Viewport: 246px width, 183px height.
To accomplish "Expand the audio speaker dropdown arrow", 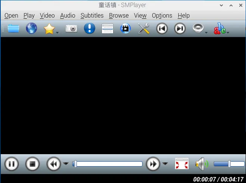I will [206, 33].
